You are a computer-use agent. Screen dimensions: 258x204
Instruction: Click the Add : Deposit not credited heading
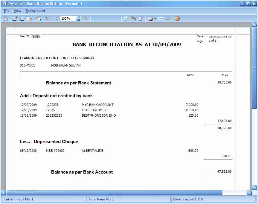point(57,96)
